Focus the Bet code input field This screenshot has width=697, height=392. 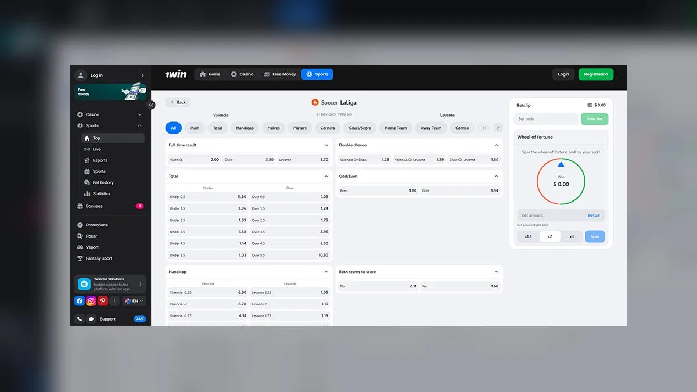(546, 119)
